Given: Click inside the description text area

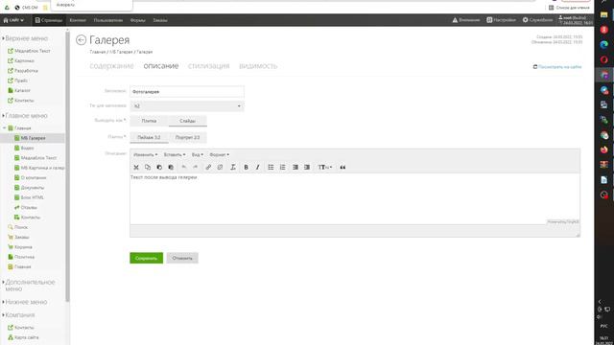Looking at the screenshot, I should tap(355, 198).
